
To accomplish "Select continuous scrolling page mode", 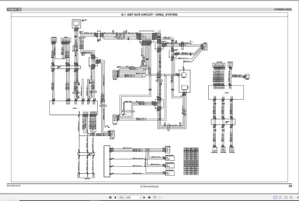I will (x=280, y=198).
